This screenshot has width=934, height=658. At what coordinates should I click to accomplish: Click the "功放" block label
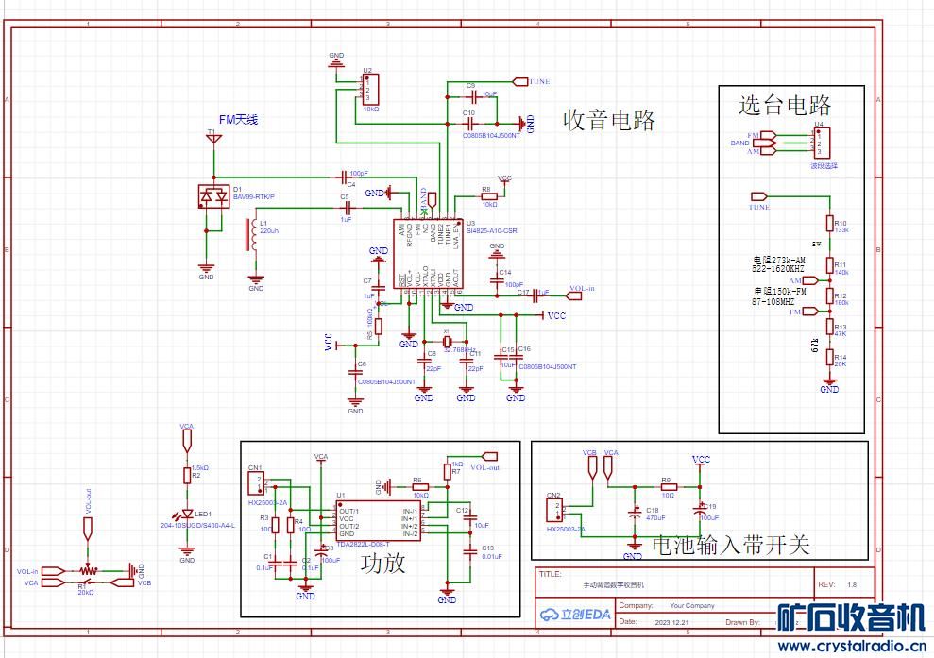tap(382, 563)
